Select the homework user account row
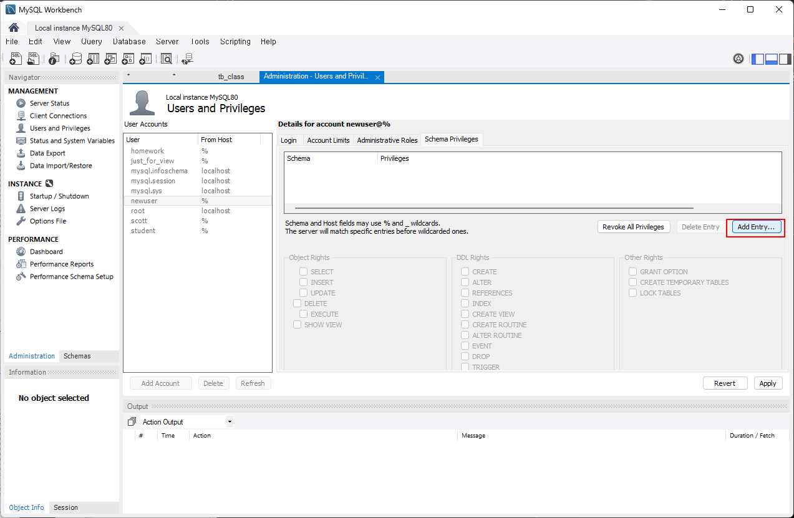The width and height of the screenshot is (794, 518). pos(198,151)
